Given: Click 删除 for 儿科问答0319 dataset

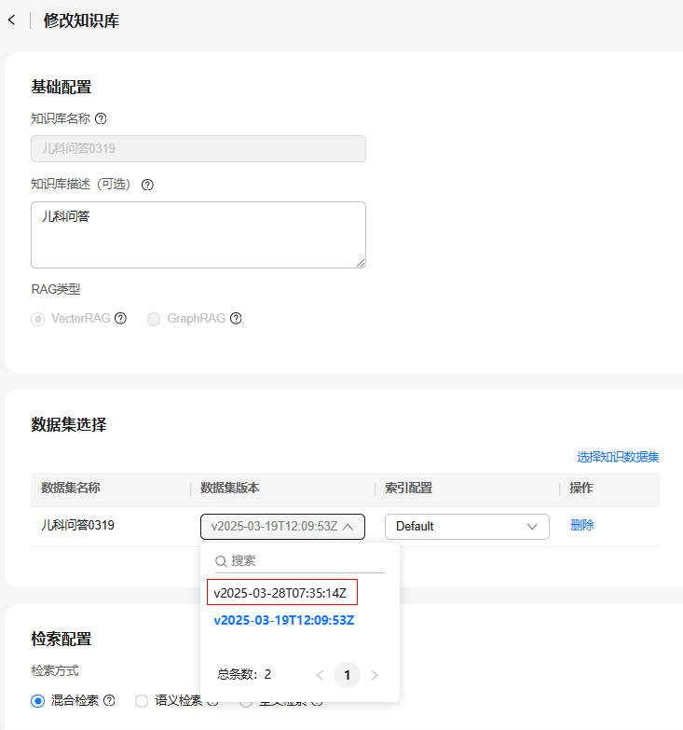Looking at the screenshot, I should (x=581, y=526).
